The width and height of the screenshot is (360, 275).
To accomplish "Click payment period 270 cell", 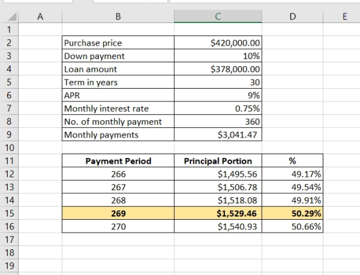I will tap(118, 226).
